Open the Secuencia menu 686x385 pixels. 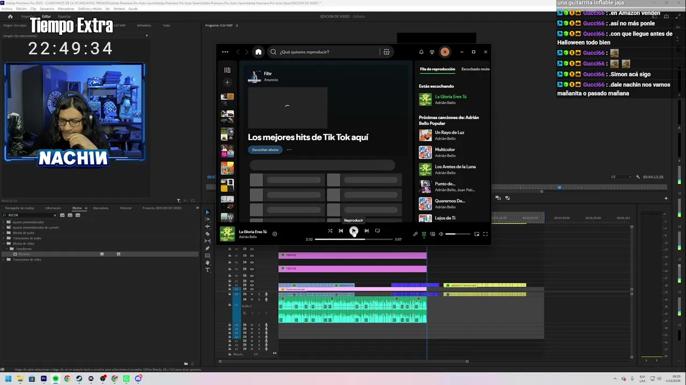point(47,9)
